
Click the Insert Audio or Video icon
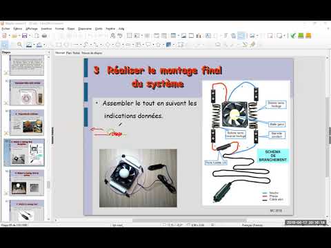[x=191, y=36]
